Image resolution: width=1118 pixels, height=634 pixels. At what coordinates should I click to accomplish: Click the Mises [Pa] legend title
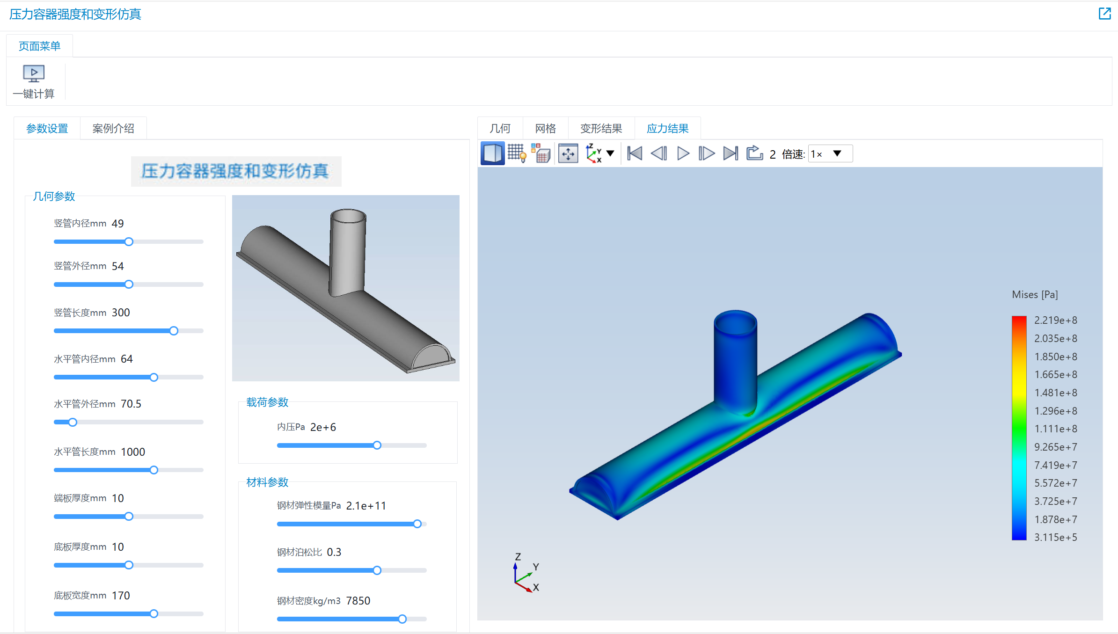point(1035,294)
